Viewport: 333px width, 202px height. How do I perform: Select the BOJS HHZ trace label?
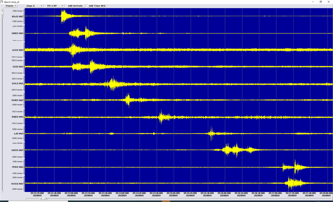tap(18, 16)
